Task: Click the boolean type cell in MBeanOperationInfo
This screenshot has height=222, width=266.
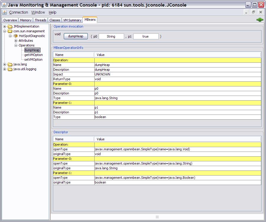Action: (x=178, y=117)
